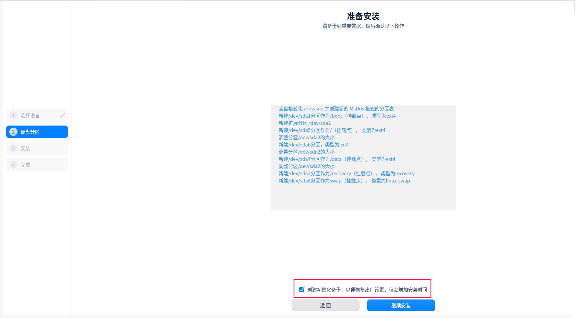
Task: Select the line 新建扩展分区 /dev/sda2
Action: point(305,123)
